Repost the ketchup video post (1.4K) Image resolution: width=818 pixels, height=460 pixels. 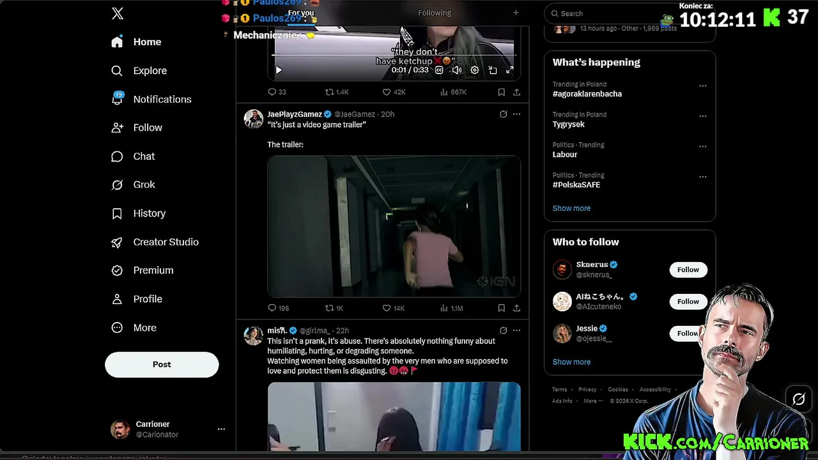(x=337, y=92)
